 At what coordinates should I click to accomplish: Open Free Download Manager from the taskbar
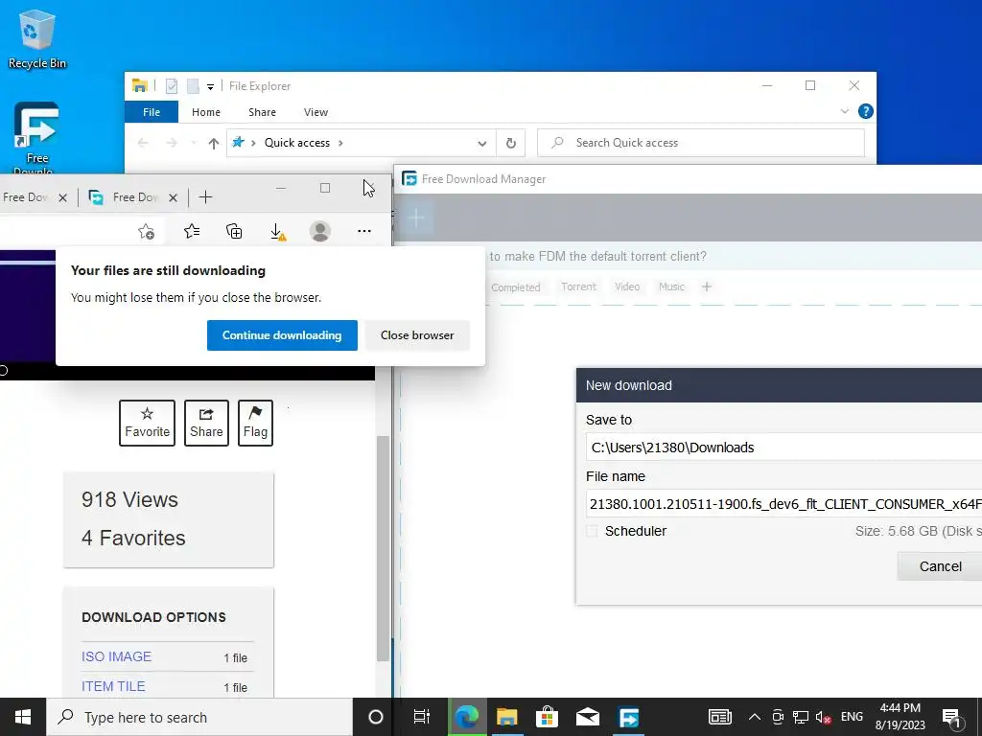(x=628, y=717)
